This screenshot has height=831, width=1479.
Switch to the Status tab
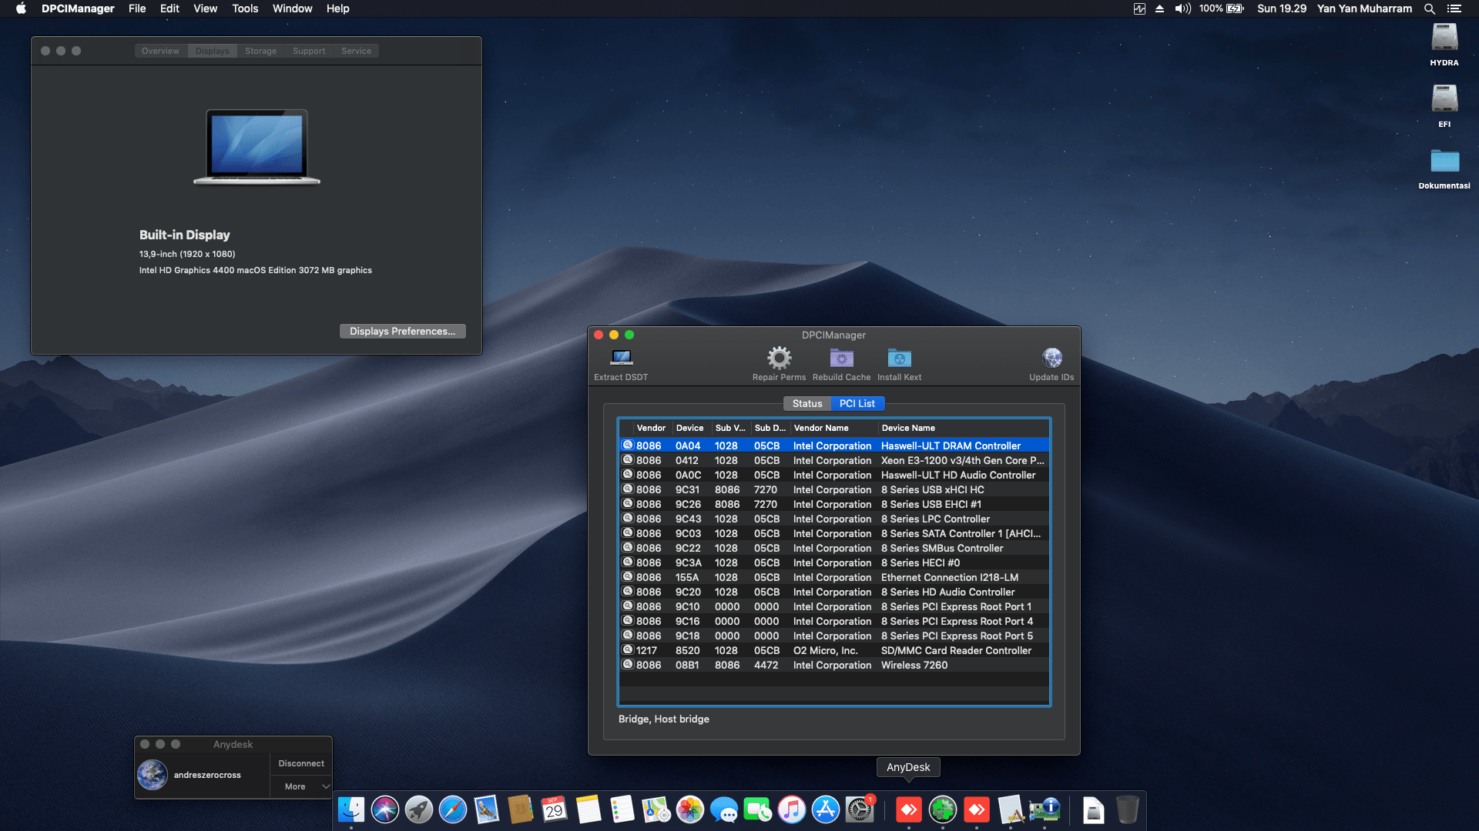click(x=807, y=403)
